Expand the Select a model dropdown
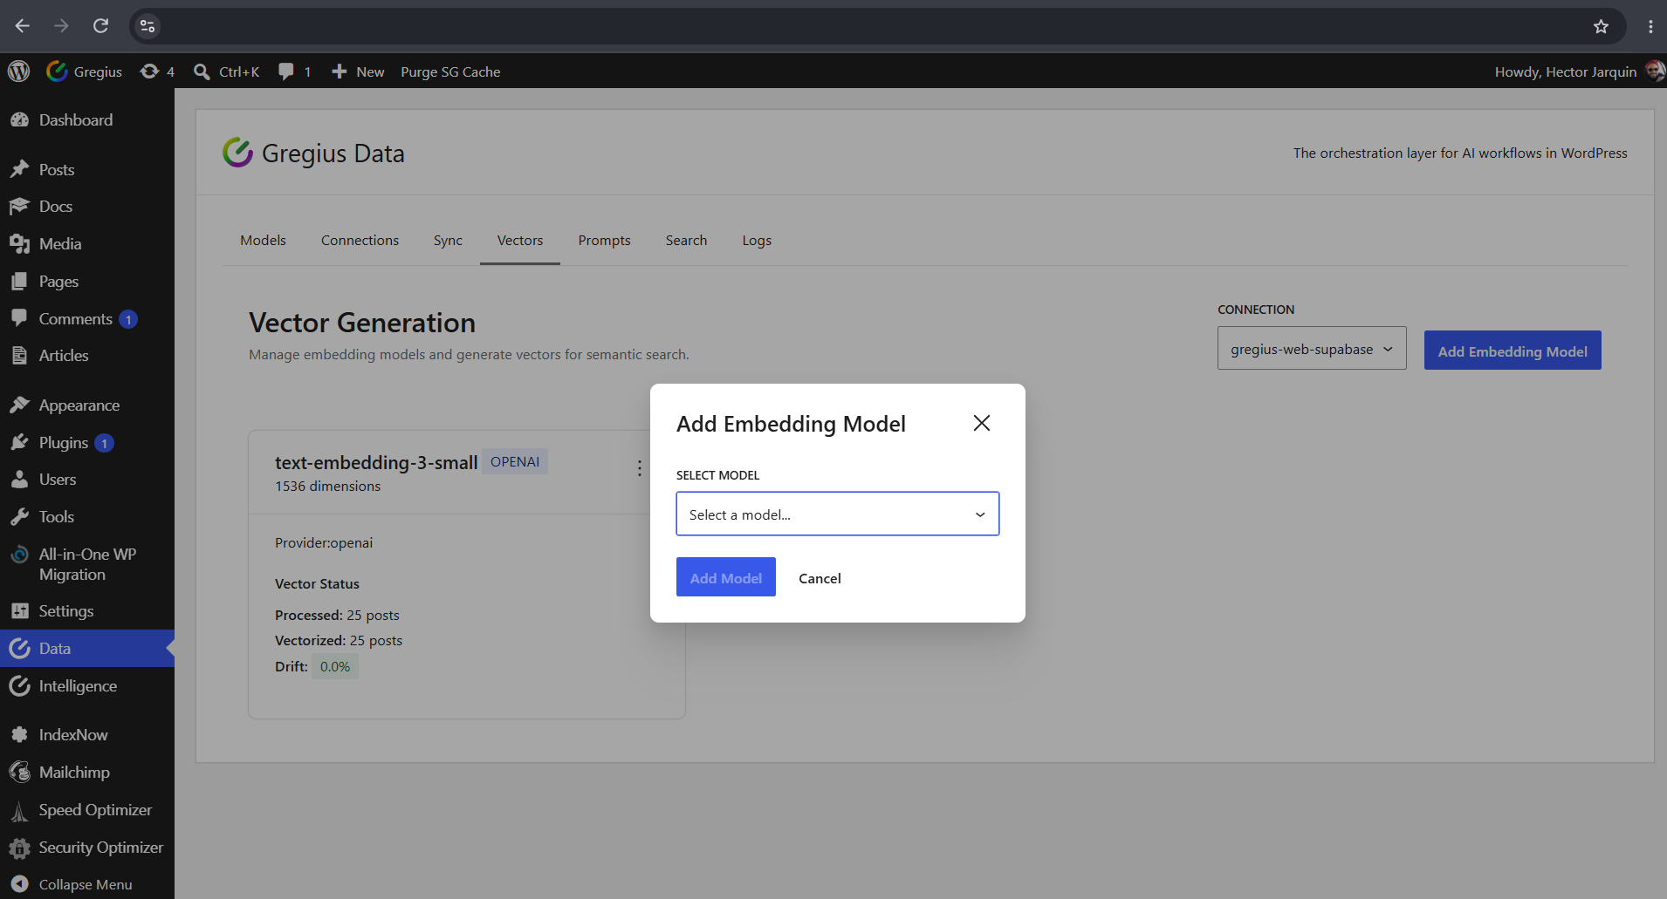 pos(838,514)
